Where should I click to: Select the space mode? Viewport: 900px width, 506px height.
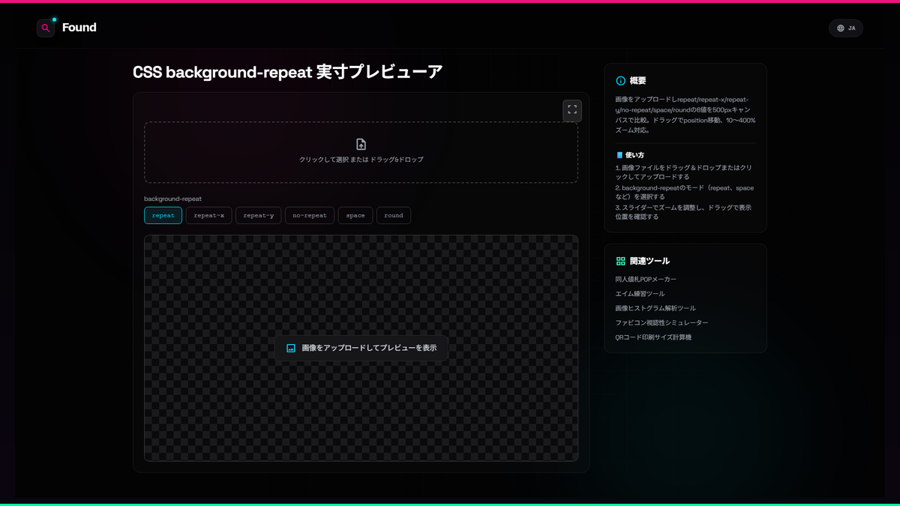(355, 215)
